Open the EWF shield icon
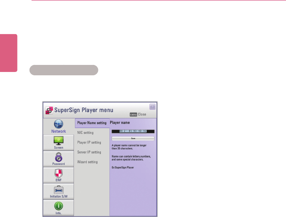 (59, 173)
